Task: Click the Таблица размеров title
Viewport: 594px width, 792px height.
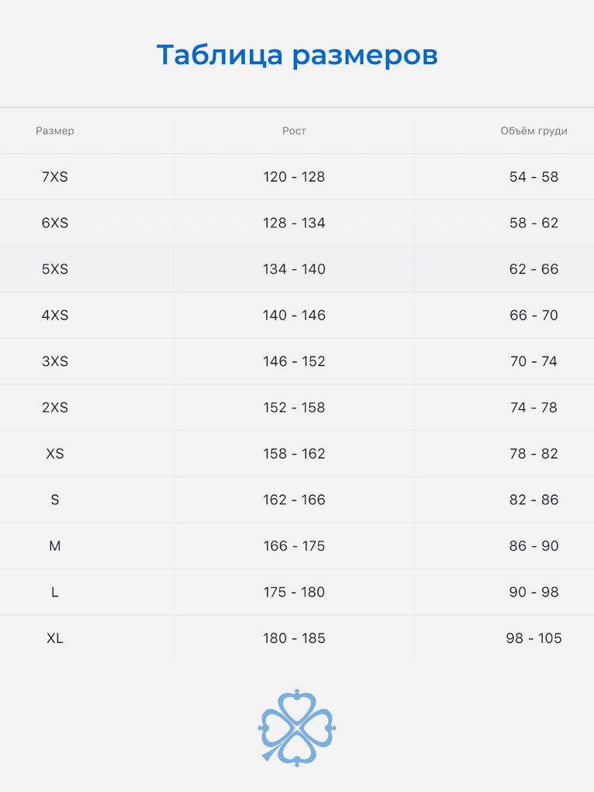Action: coord(297,56)
